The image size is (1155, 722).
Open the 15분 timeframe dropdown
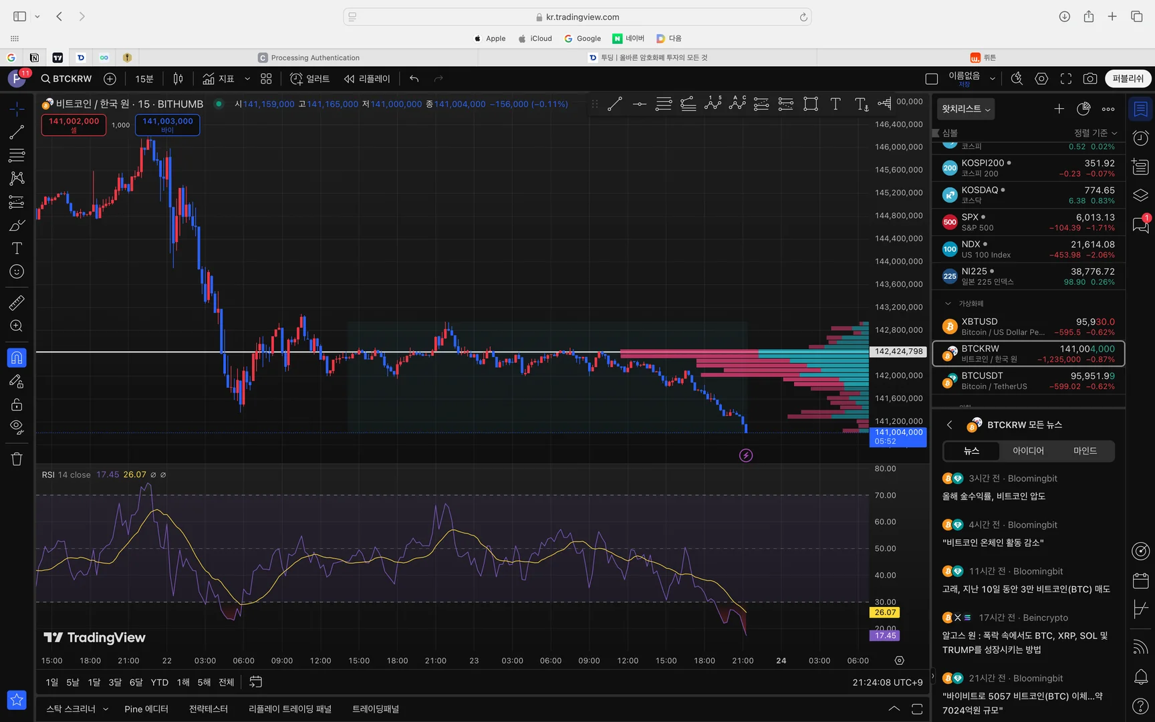[144, 79]
